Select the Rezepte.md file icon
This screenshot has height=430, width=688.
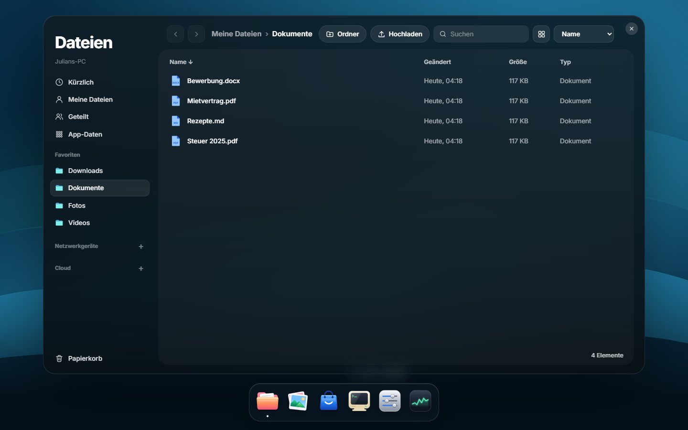(176, 121)
